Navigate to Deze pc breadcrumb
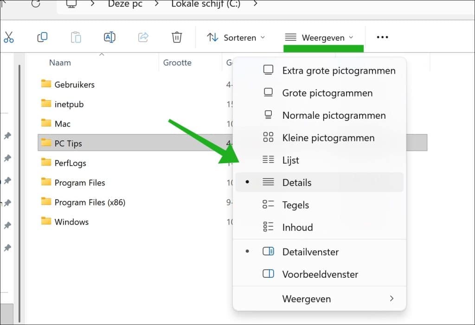The width and height of the screenshot is (475, 325). click(x=125, y=4)
